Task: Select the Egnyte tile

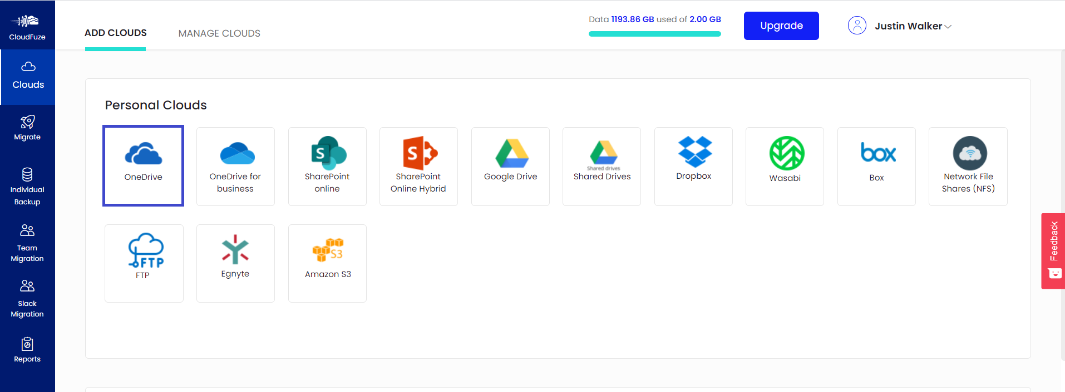Action: click(x=235, y=263)
